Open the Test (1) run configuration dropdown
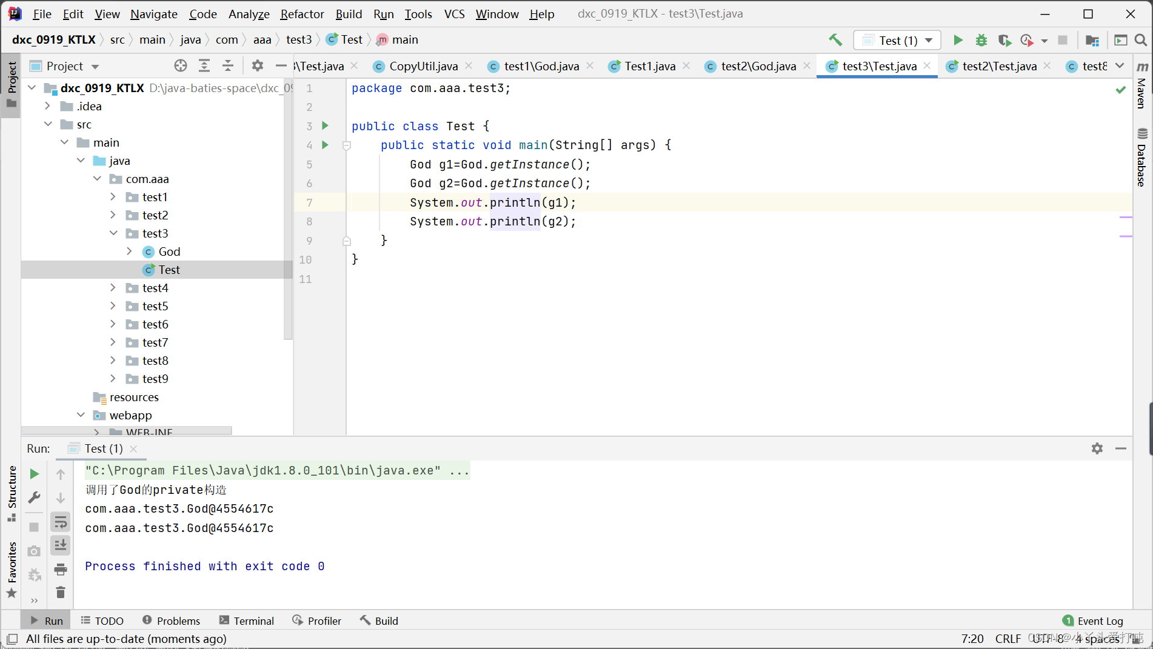 897,40
